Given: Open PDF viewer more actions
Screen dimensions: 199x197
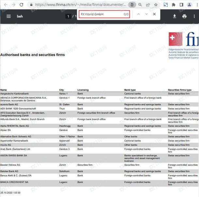Looking at the screenshot, I should [194, 16].
